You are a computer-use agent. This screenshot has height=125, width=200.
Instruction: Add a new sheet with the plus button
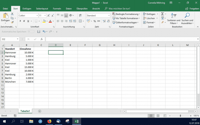click(x=40, y=111)
